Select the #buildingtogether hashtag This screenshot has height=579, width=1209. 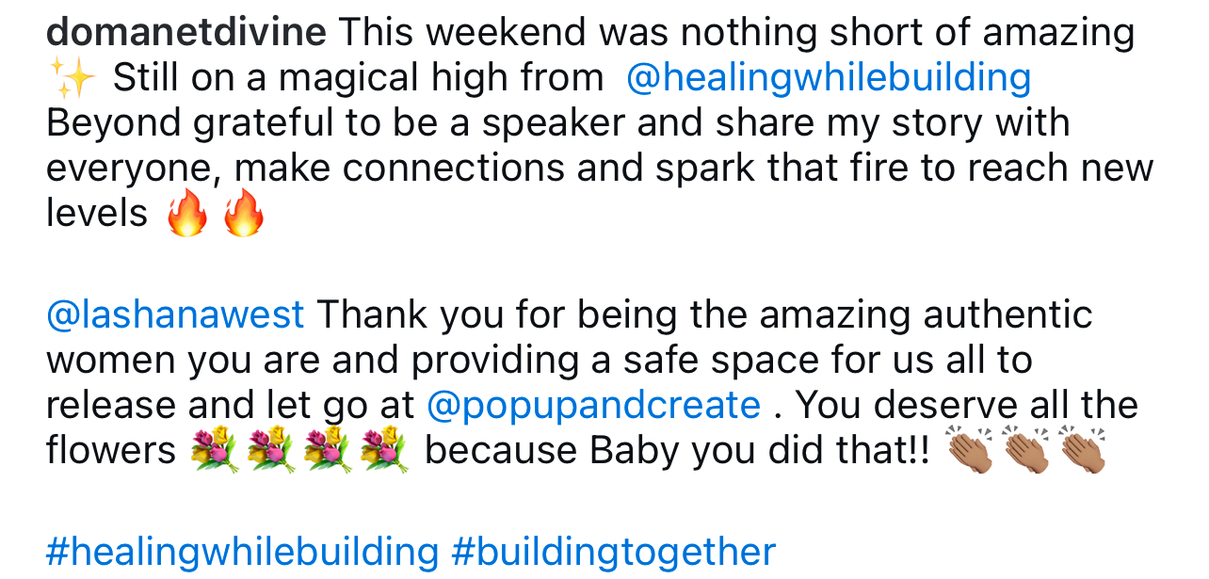coord(613,552)
